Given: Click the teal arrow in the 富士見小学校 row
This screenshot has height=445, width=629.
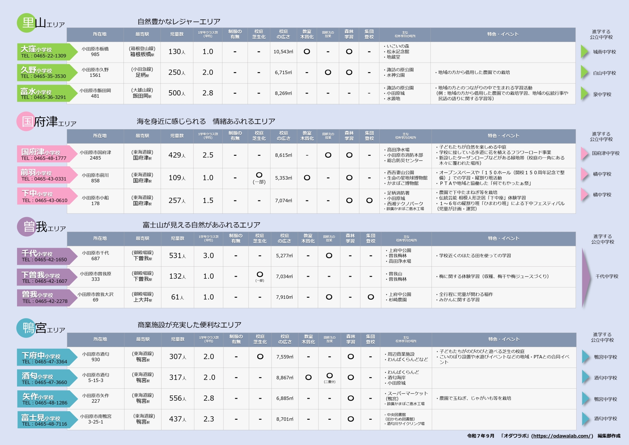Looking at the screenshot, I should [586, 419].
